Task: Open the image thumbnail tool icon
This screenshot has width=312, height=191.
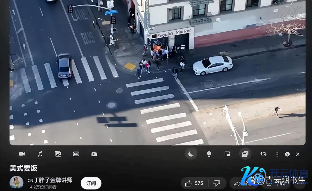Action: click(x=58, y=154)
